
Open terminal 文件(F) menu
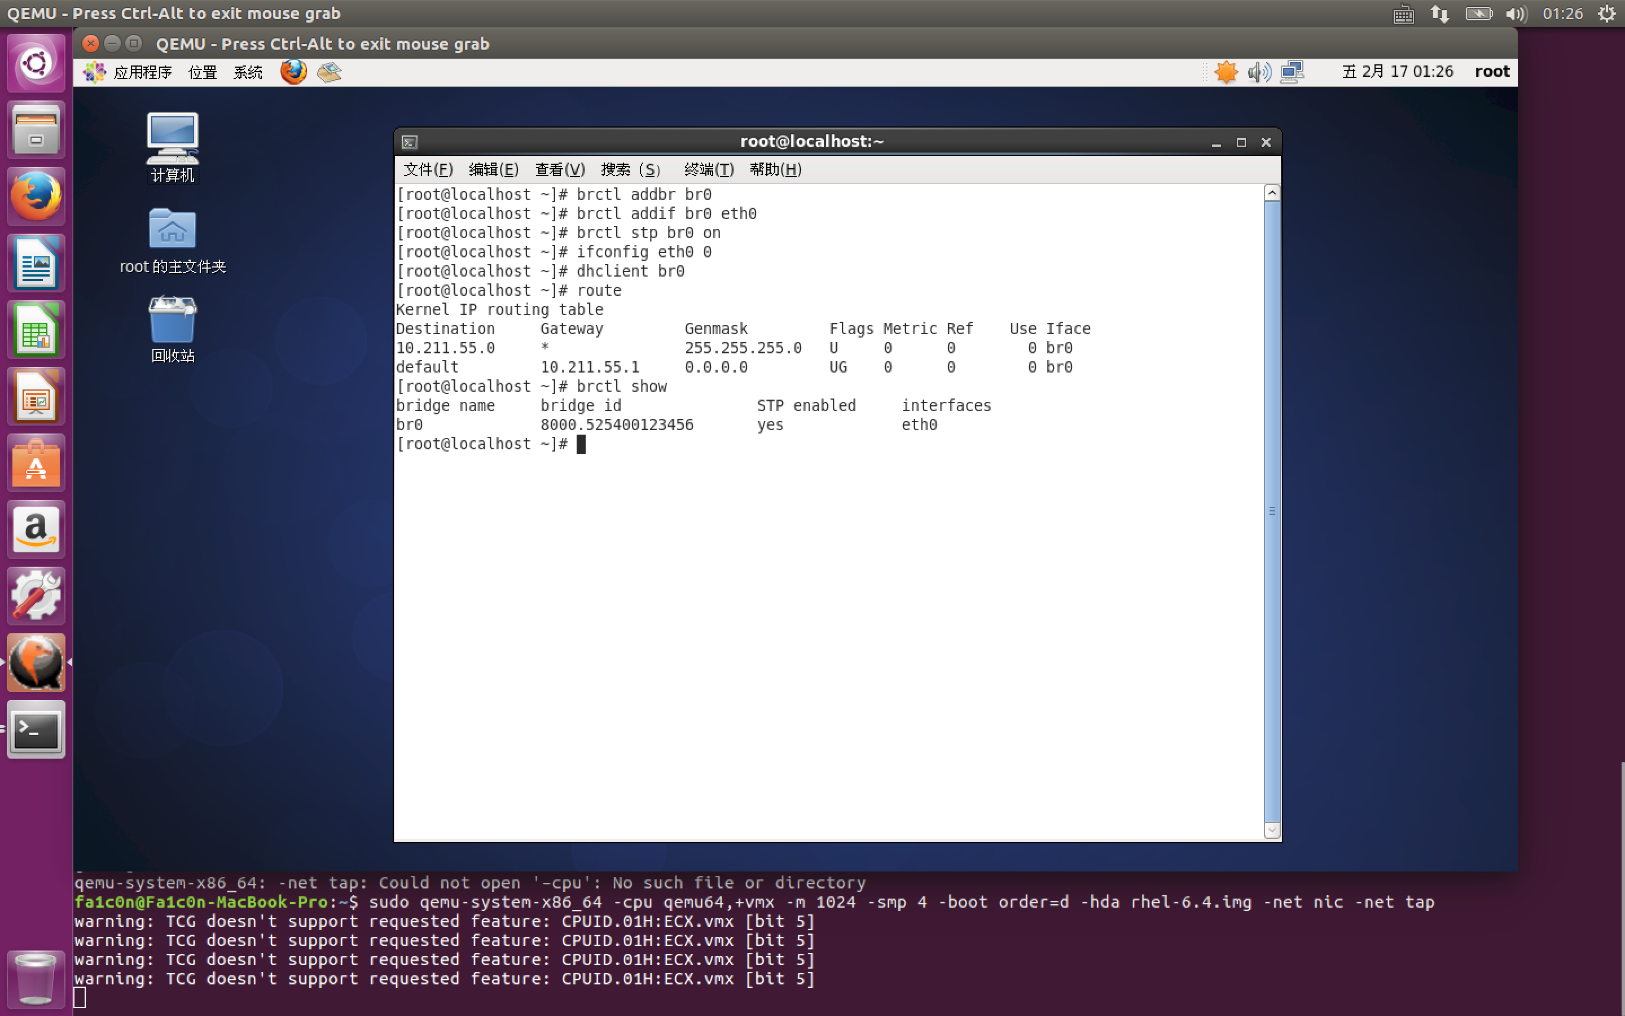(428, 169)
